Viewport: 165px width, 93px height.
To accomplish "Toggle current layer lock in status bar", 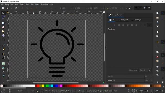I will click(37, 91).
